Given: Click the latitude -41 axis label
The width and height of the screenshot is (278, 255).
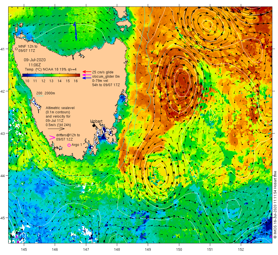Looking at the screenshot, I should pos(3,49).
